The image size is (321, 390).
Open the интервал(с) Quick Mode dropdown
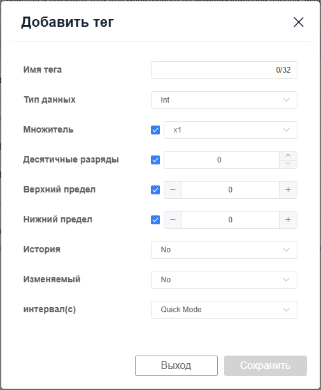coord(224,310)
